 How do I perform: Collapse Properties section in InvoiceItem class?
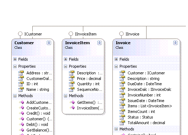click(66, 66)
